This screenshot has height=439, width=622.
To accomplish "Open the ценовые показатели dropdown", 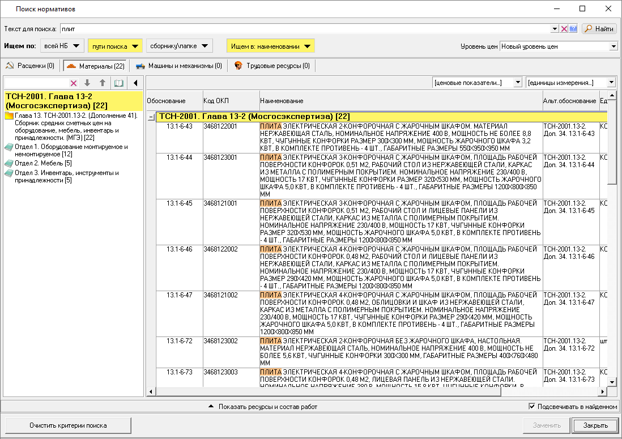I will (517, 83).
